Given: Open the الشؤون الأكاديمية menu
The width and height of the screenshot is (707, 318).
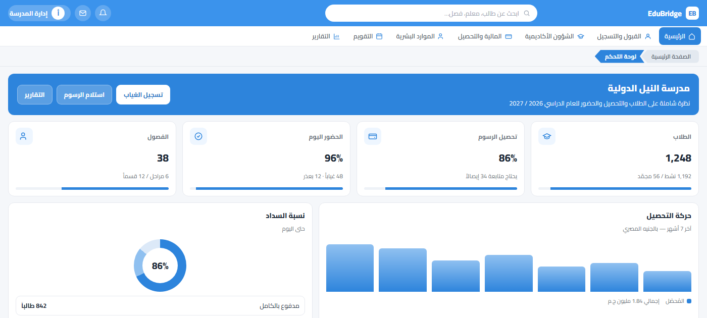Looking at the screenshot, I should pos(555,36).
